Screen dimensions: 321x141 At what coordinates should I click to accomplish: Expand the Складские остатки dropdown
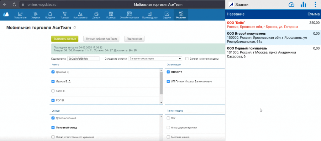pyautogui.click(x=155, y=58)
